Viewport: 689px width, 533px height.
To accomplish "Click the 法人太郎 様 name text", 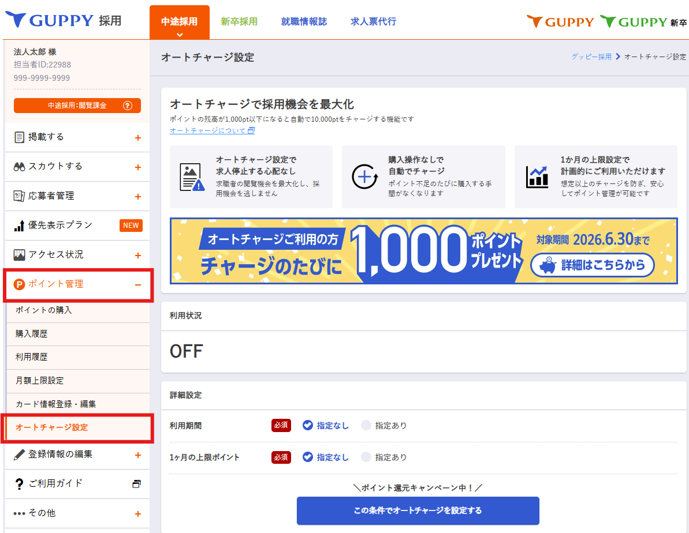I will coord(35,52).
